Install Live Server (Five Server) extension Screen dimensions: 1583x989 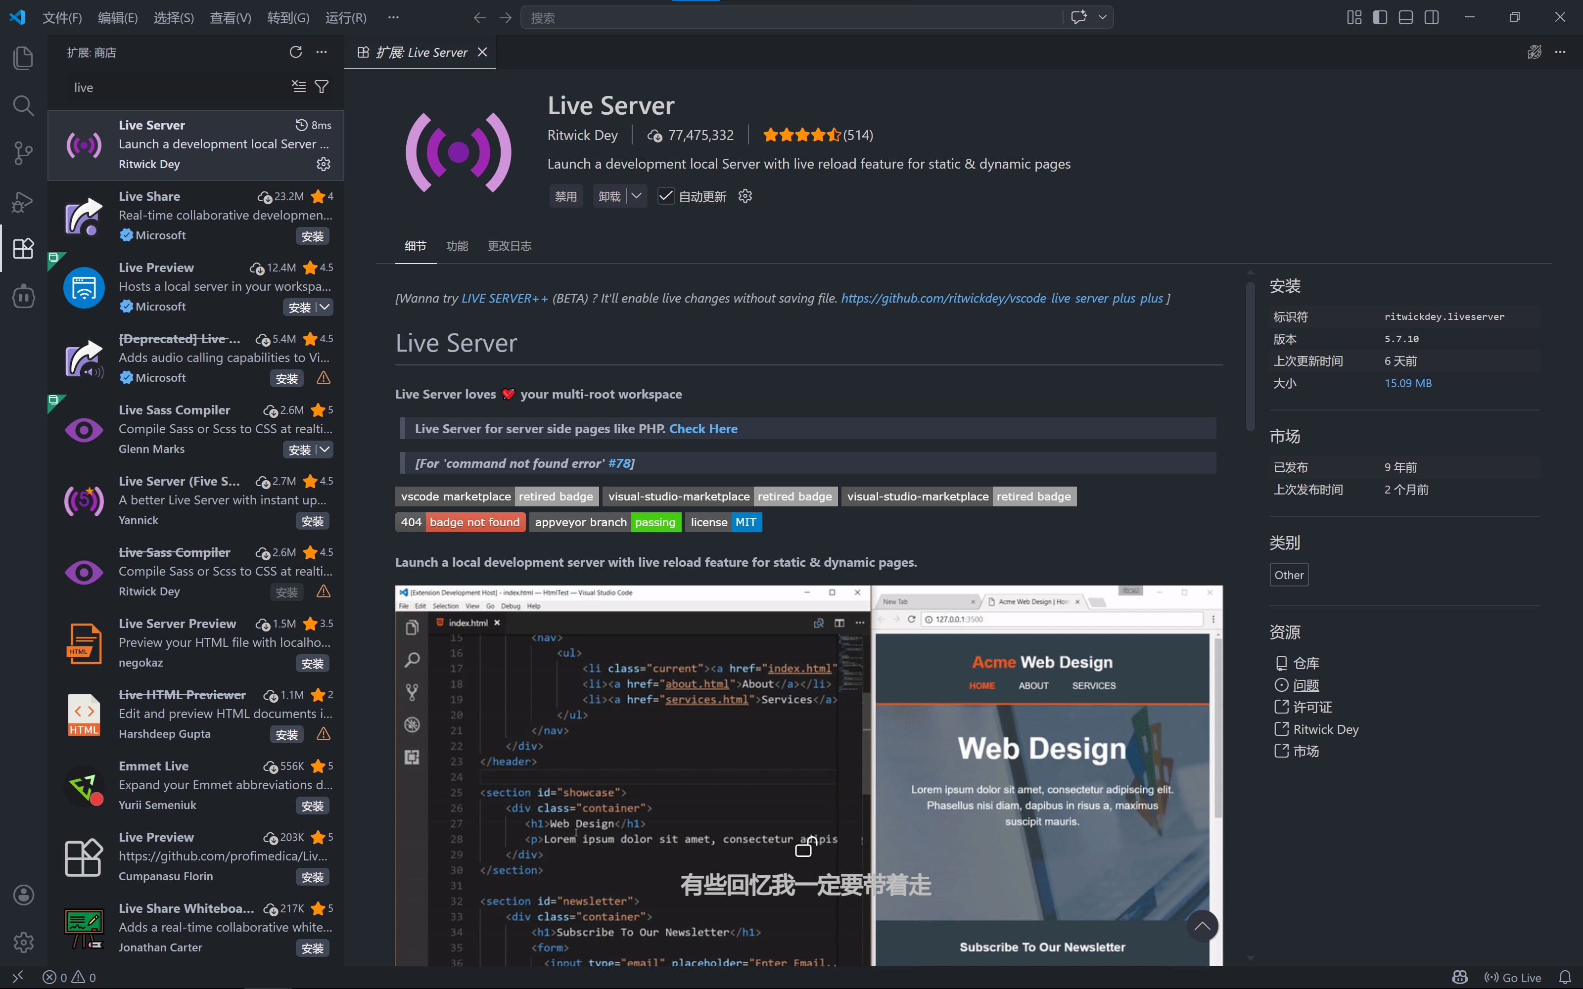coord(313,521)
